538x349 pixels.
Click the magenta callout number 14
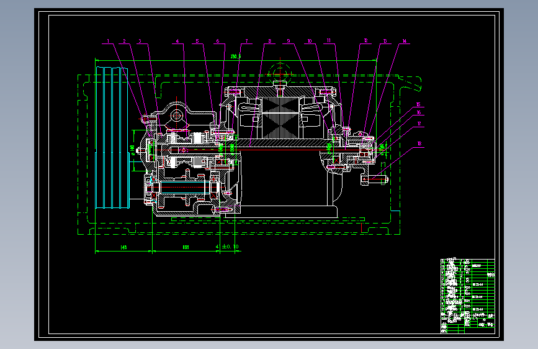[404, 41]
